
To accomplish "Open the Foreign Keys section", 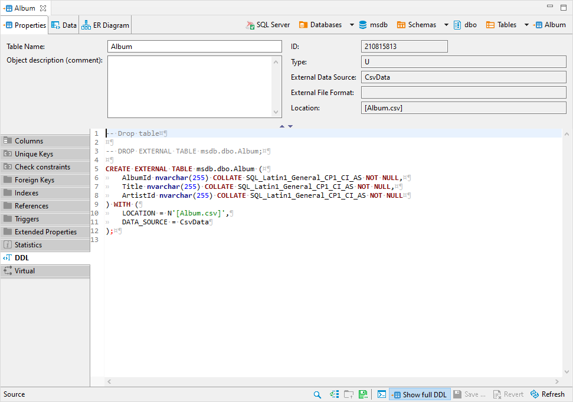I will click(x=45, y=180).
